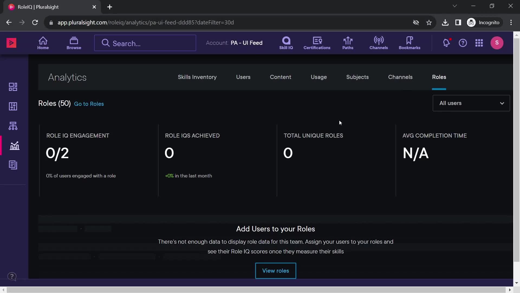The image size is (520, 293).
Task: Open the apps grid menu
Action: coord(479,43)
